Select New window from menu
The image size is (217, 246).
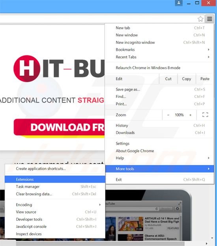click(x=160, y=35)
